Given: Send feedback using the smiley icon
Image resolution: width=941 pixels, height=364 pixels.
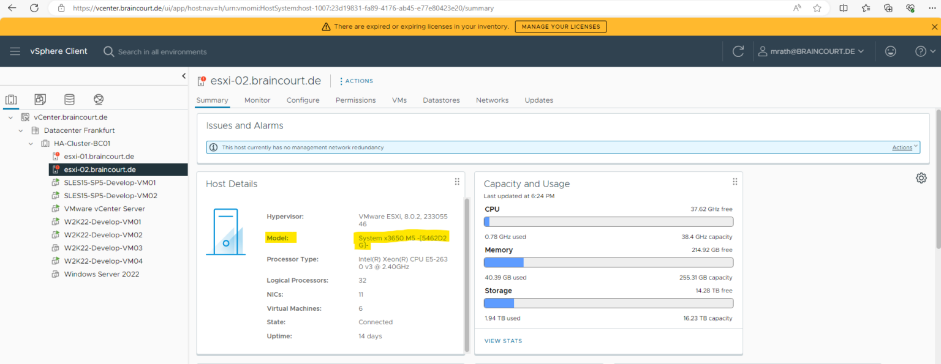Looking at the screenshot, I should (890, 51).
